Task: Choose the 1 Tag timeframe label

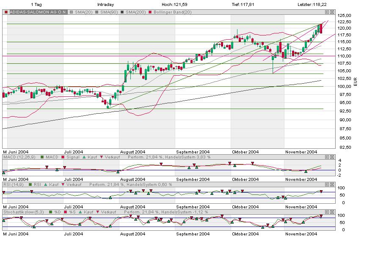Action: (x=36, y=4)
